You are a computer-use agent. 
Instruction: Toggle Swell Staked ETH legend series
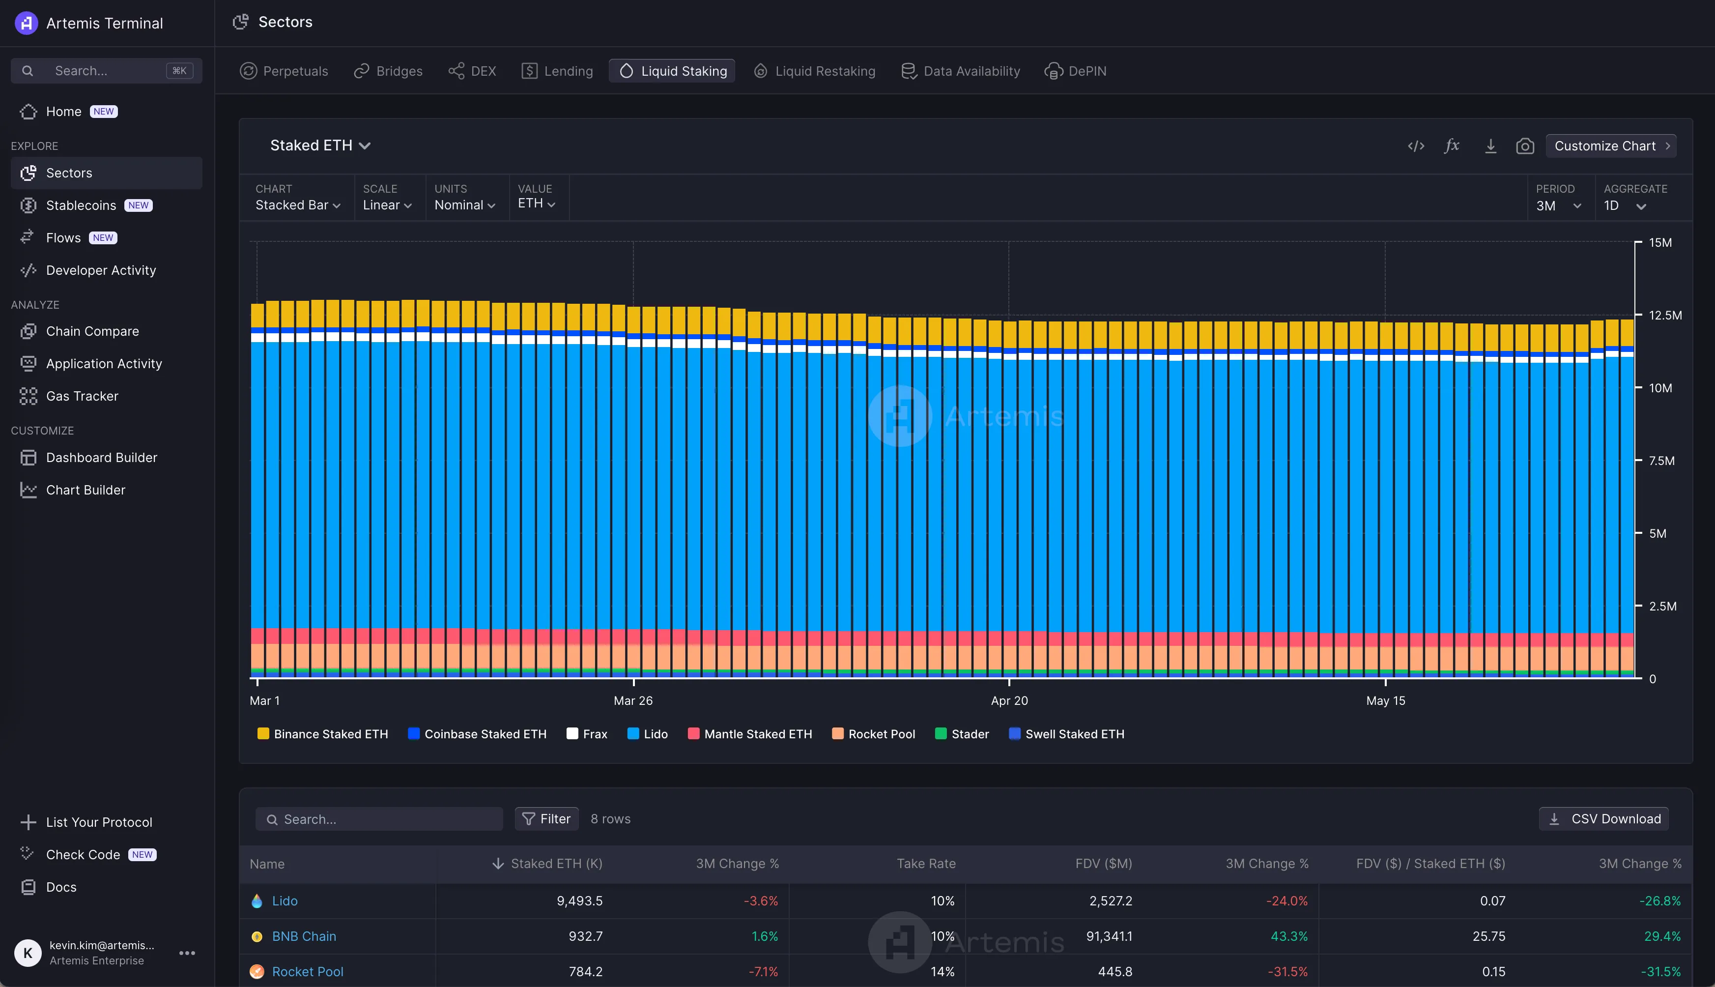point(1066,734)
